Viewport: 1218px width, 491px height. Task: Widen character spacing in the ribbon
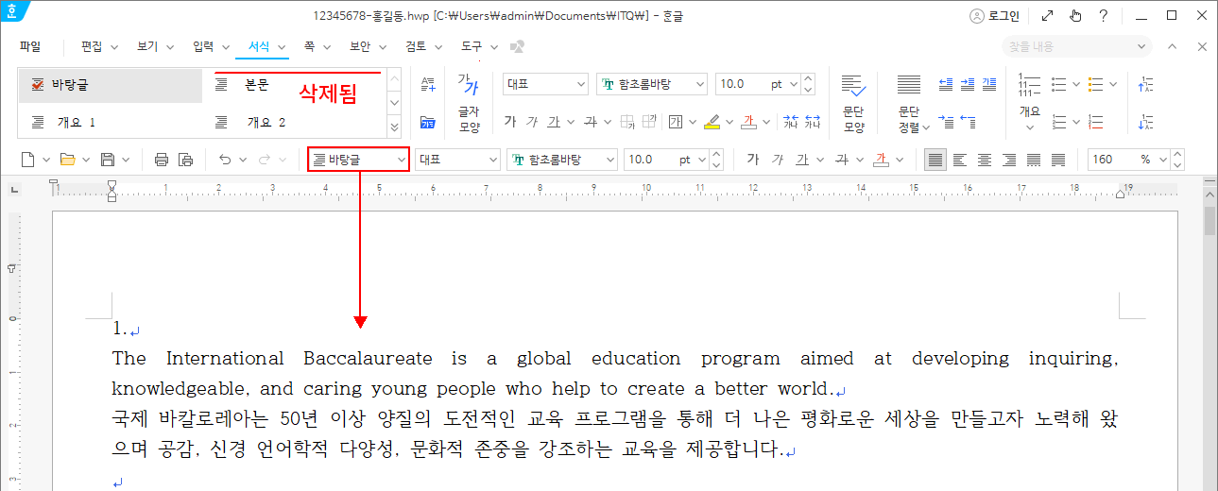pyautogui.click(x=812, y=122)
